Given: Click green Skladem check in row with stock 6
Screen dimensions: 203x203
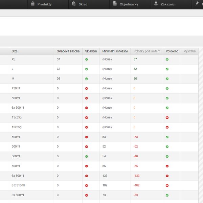Looking at the screenshot, I should click(x=87, y=157).
